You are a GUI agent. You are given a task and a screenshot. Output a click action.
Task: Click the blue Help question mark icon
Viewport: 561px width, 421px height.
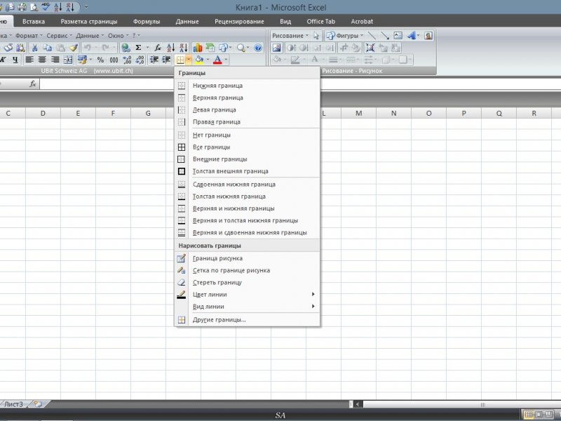tap(258, 48)
